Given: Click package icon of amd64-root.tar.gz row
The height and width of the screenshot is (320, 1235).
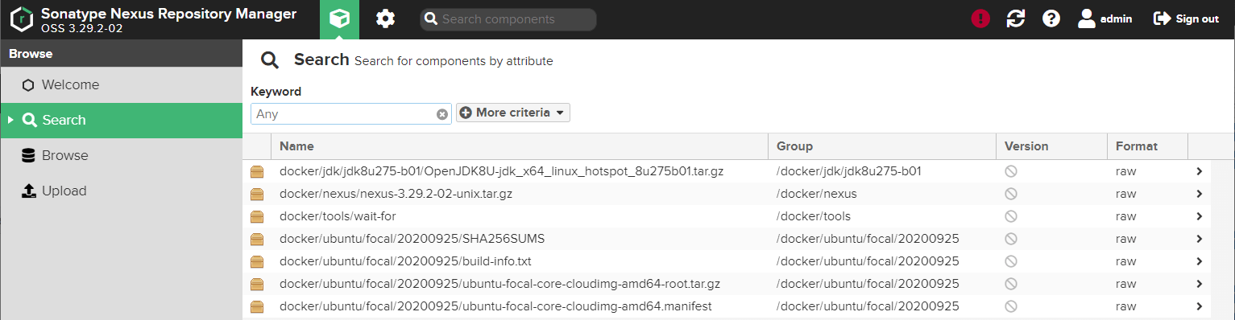Looking at the screenshot, I should pyautogui.click(x=257, y=284).
